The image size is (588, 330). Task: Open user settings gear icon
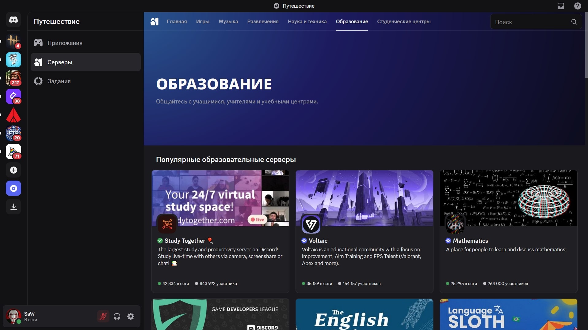[131, 316]
